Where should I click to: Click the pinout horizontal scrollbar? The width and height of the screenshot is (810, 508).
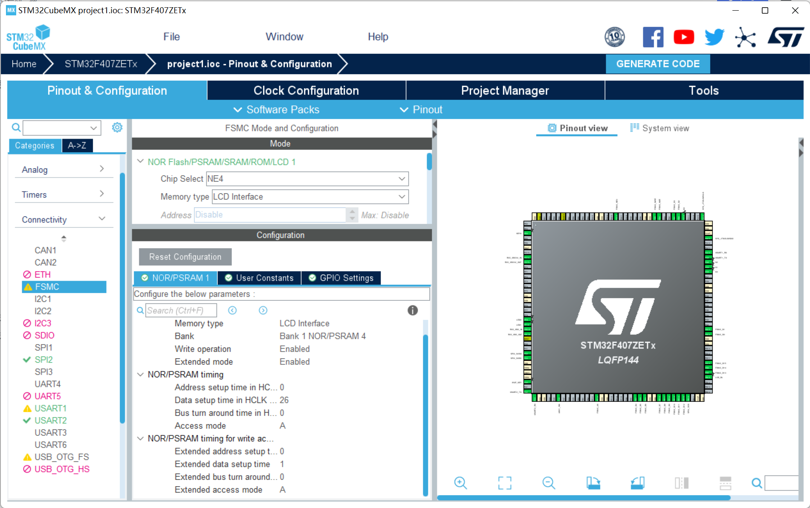pos(583,497)
